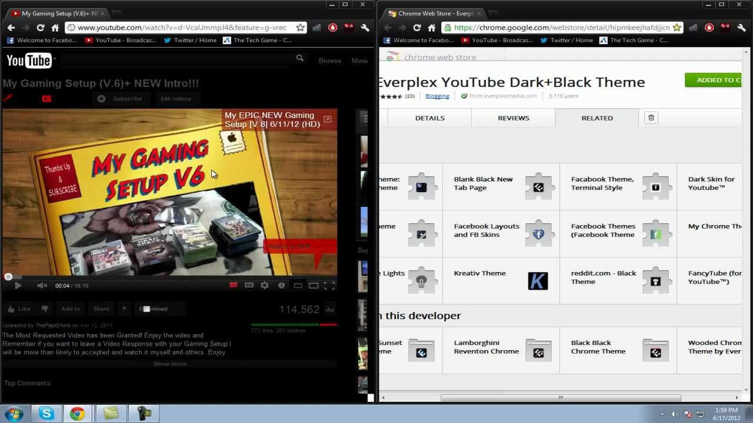This screenshot has width=753, height=423.
Task: Open the Windows Start menu
Action: click(13, 414)
